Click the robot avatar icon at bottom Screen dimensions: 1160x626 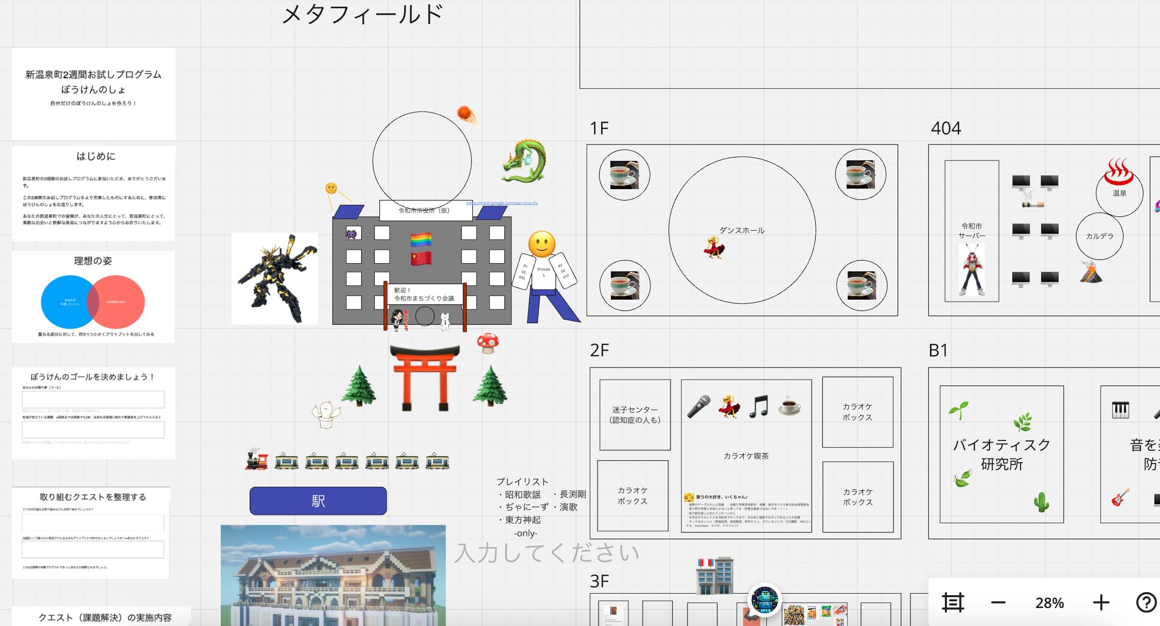click(765, 600)
